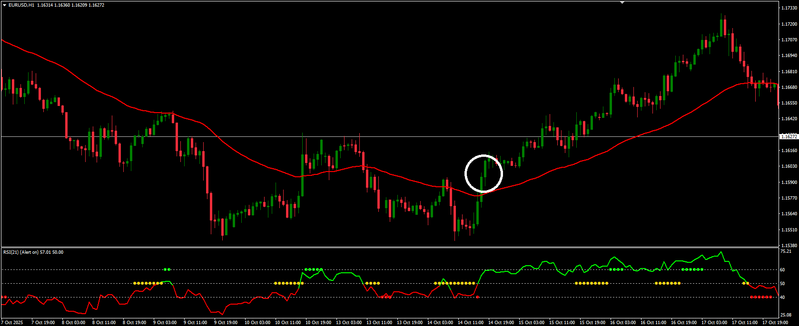Click the 14 Oct 11:00 time label
799x326 pixels.
[470, 323]
